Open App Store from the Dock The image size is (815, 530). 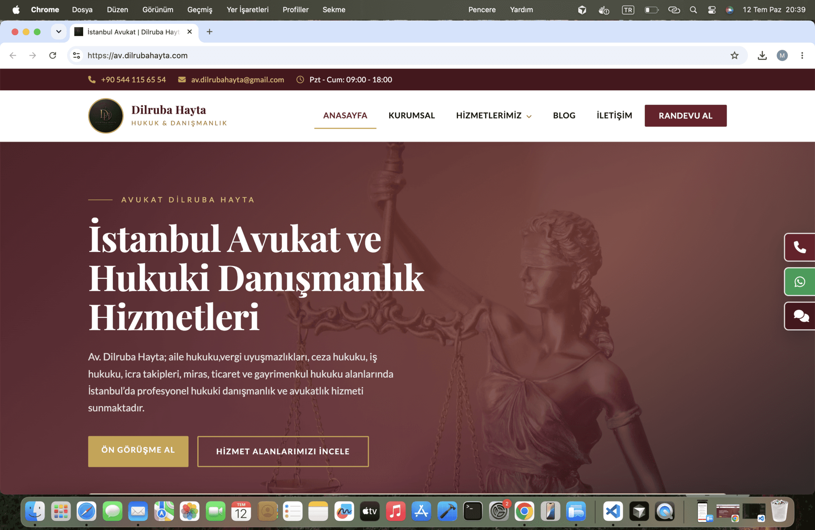click(422, 511)
